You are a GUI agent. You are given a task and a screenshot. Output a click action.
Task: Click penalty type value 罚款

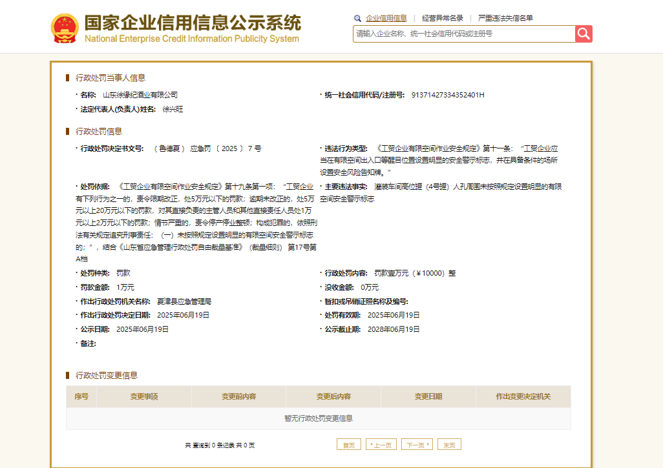pyautogui.click(x=123, y=273)
